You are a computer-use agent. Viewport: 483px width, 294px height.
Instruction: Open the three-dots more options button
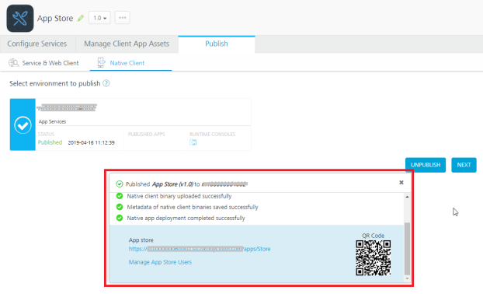[122, 18]
